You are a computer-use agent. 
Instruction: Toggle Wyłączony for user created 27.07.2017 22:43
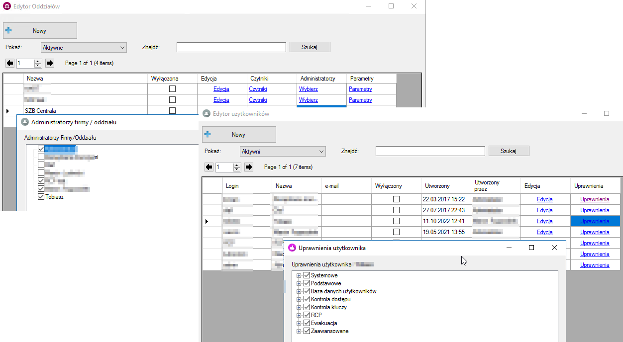tap(396, 210)
